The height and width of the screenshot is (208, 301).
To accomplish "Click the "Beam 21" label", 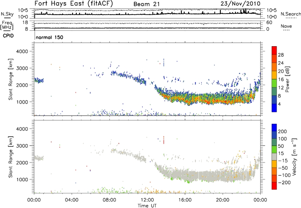I will click(146, 4).
